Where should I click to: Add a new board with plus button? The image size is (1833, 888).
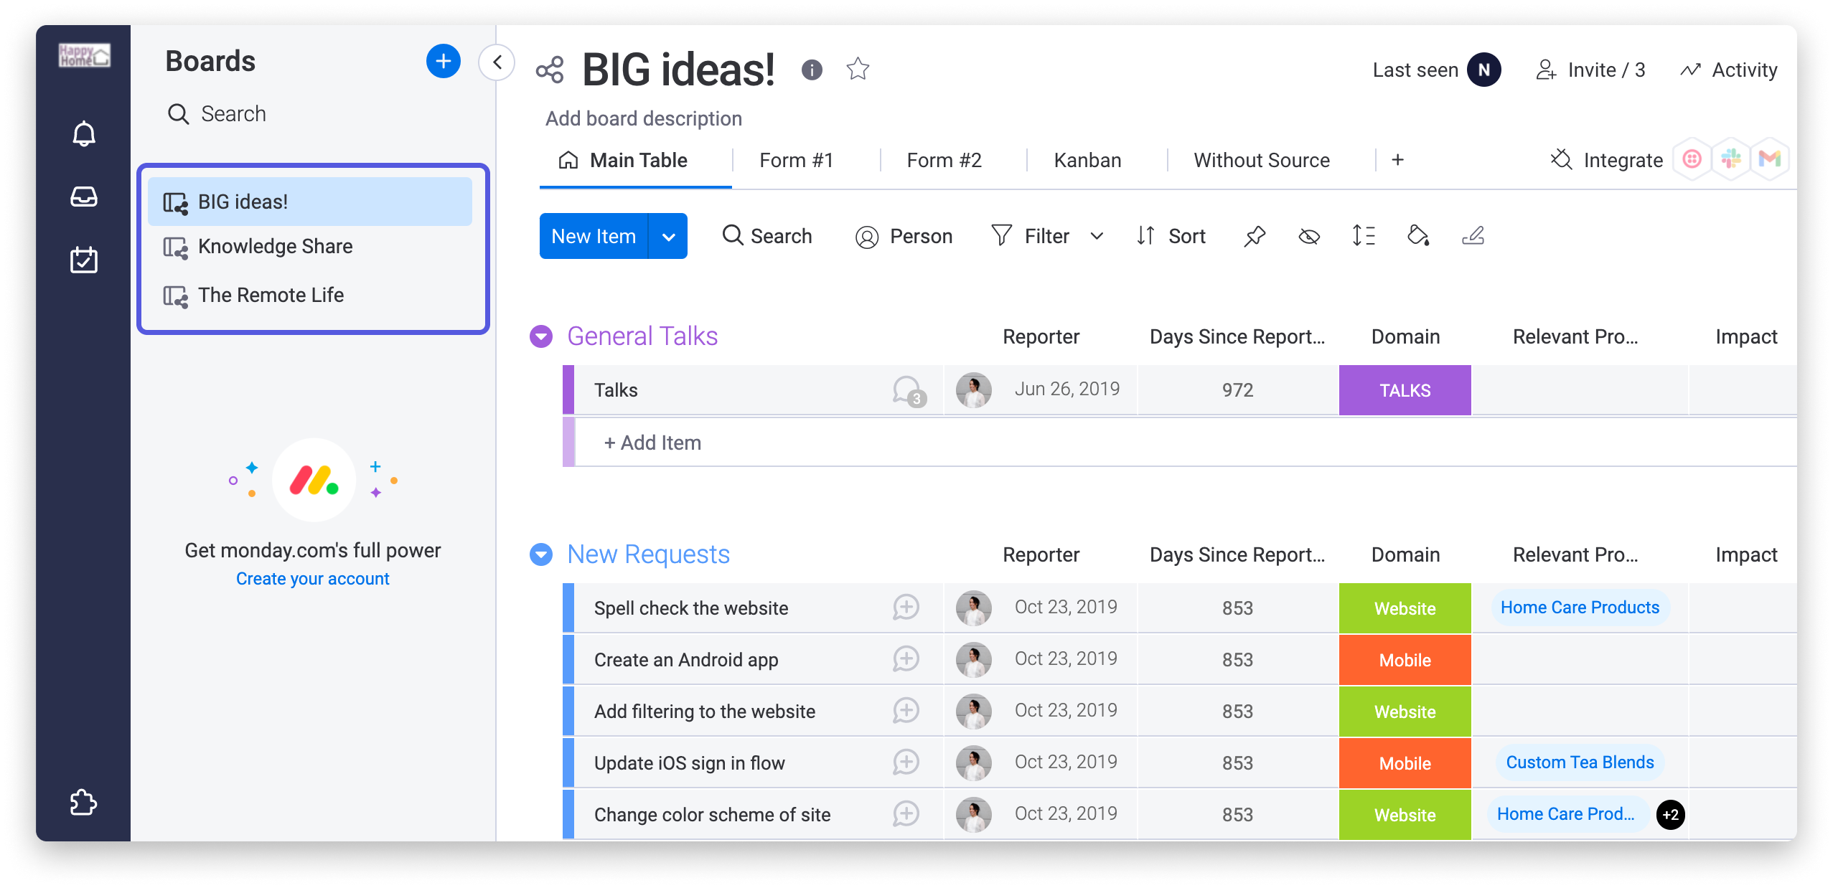[444, 62]
